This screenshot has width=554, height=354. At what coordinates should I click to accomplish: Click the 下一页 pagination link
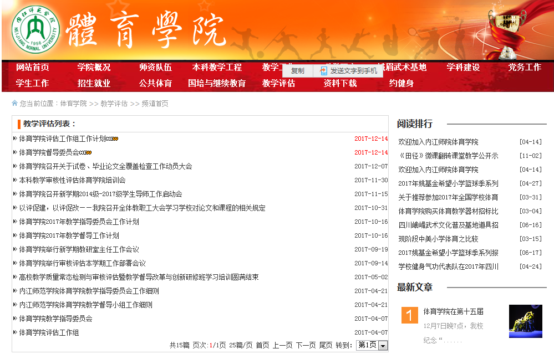coord(306,345)
